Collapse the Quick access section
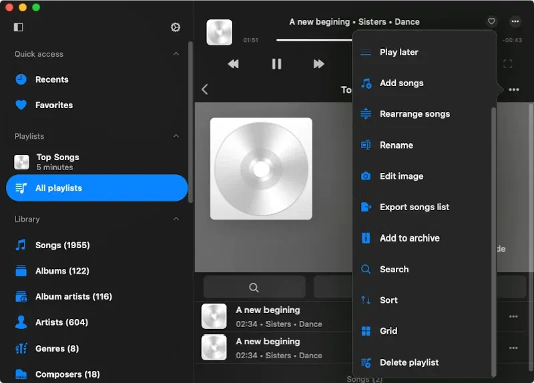Screen dimensions: 534x383 click(x=176, y=54)
